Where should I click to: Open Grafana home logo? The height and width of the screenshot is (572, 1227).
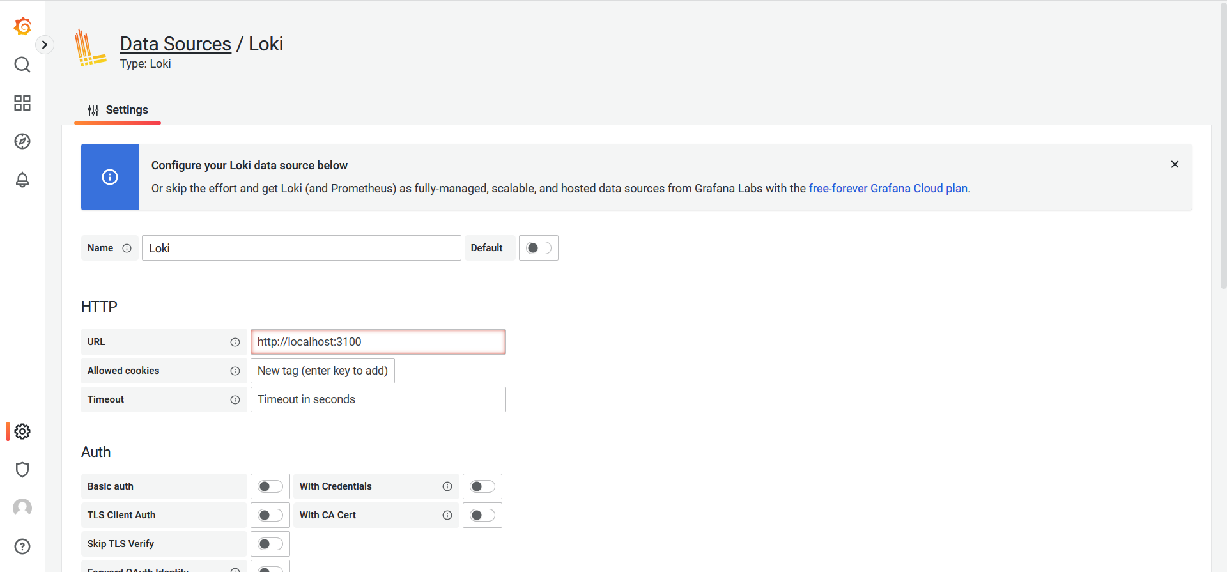(x=22, y=26)
